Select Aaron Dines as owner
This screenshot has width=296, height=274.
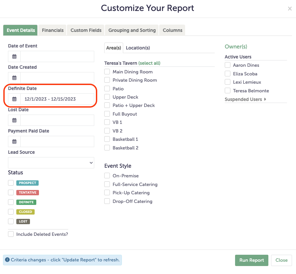pos(228,65)
